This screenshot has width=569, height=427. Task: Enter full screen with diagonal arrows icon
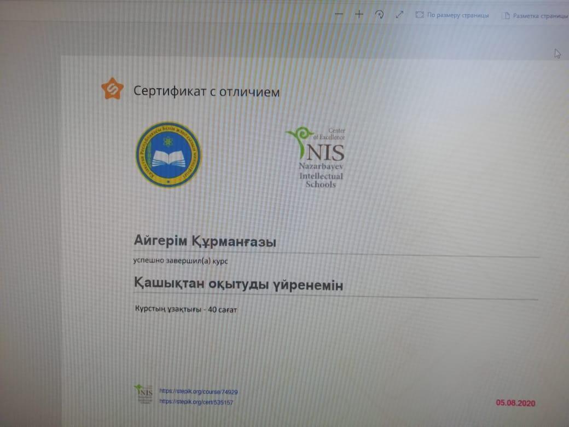click(399, 15)
